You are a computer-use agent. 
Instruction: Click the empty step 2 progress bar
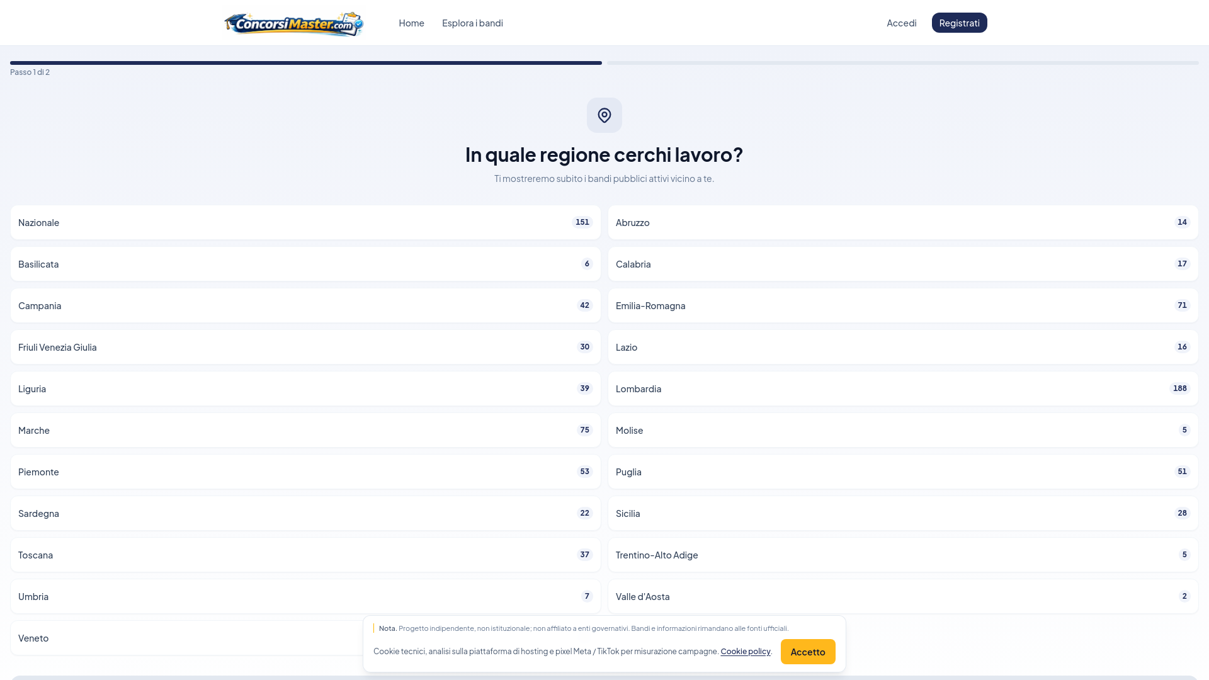click(x=903, y=63)
